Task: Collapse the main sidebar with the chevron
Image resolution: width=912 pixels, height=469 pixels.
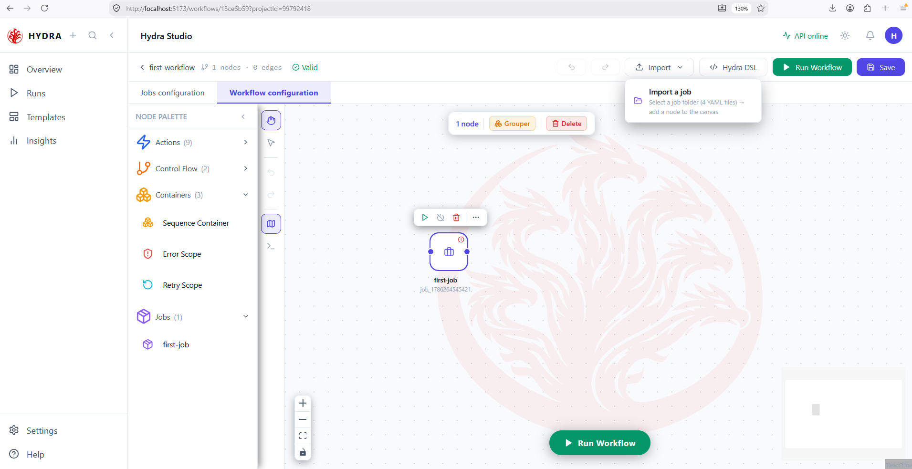Action: click(112, 35)
